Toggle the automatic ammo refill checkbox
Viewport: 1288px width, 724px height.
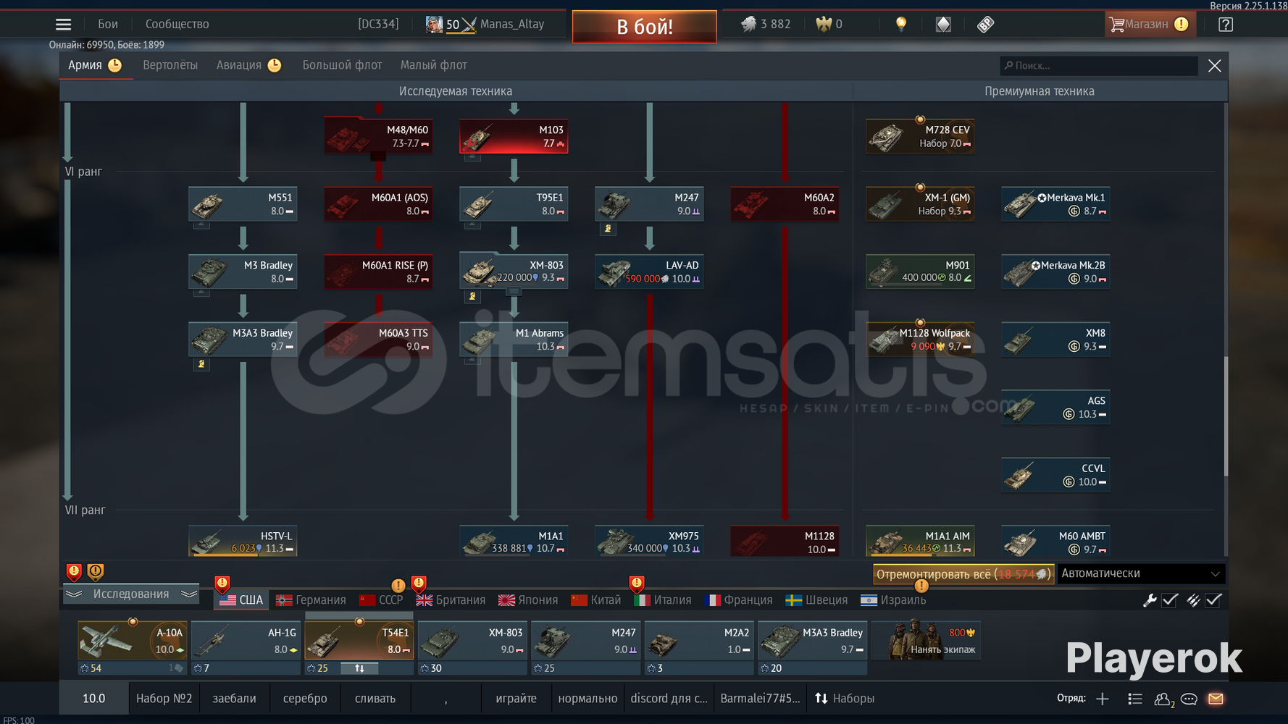coord(1214,600)
